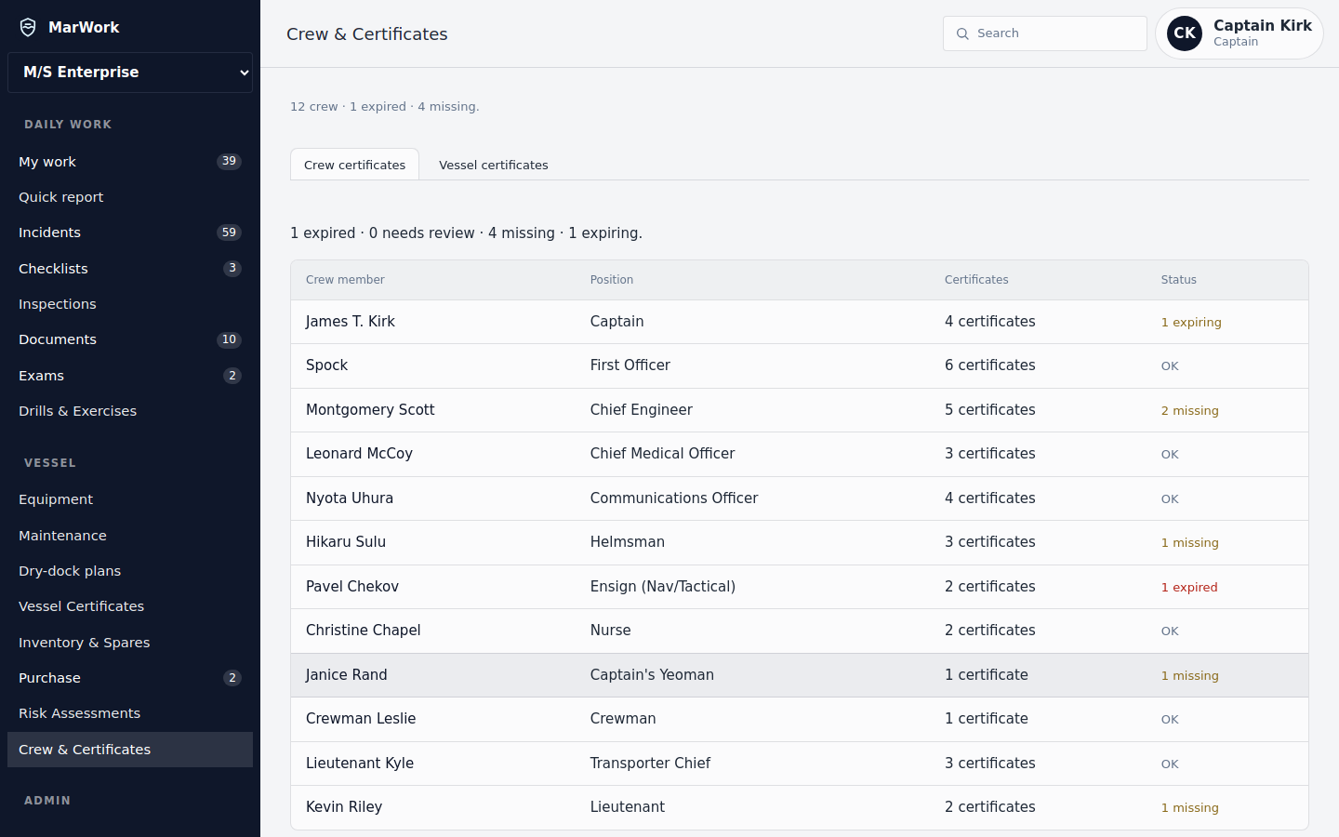Go to Drills & Exercises
The image size is (1339, 837).
130,411
